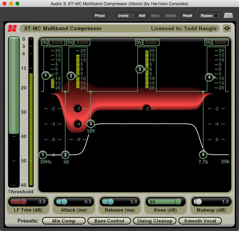Viewport: 239px width, 231px height.
Task: Click the input level meter beside threshold scale
Action: (31, 112)
